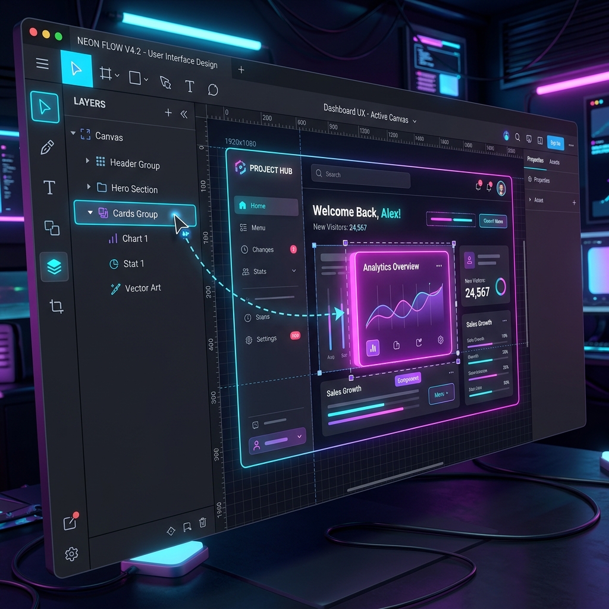Select the Text tool in top toolbar
The height and width of the screenshot is (609, 609).
[189, 86]
